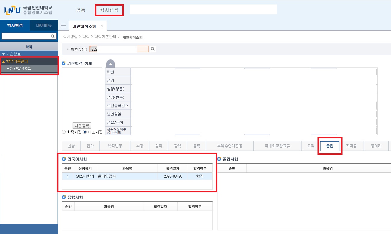The image size is (391, 234).
Task: Toggle the hamburger menu icon
Action: [x=63, y=26]
